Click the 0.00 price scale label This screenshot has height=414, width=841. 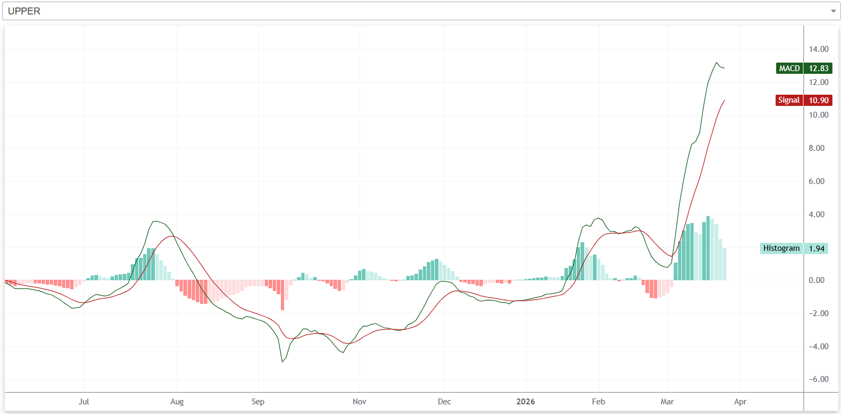pos(816,280)
